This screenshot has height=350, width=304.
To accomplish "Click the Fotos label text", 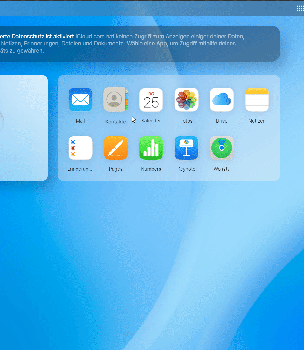I will [x=186, y=121].
